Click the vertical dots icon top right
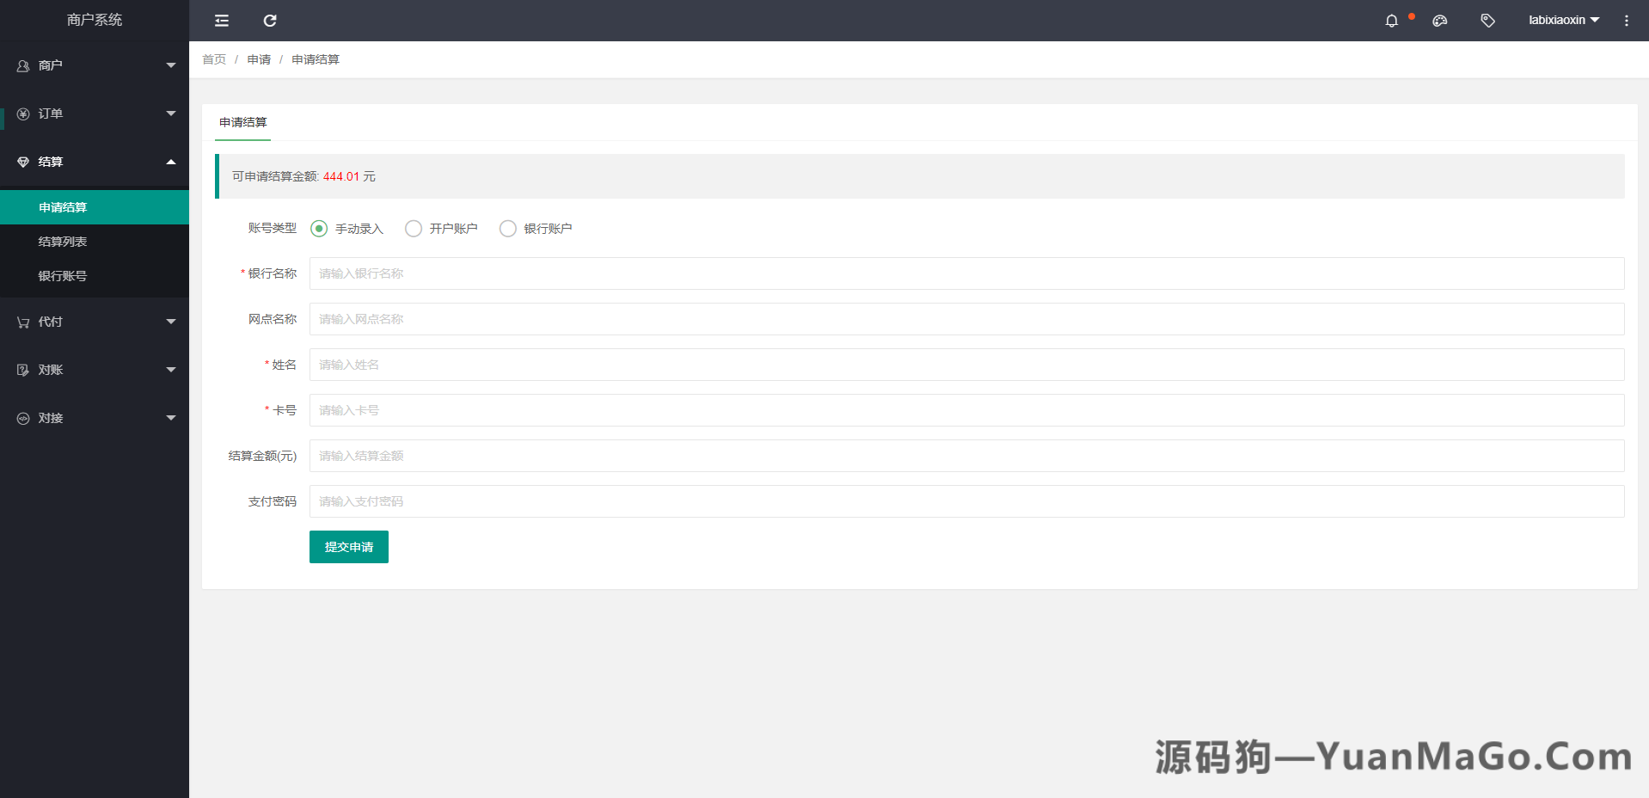 click(x=1626, y=20)
